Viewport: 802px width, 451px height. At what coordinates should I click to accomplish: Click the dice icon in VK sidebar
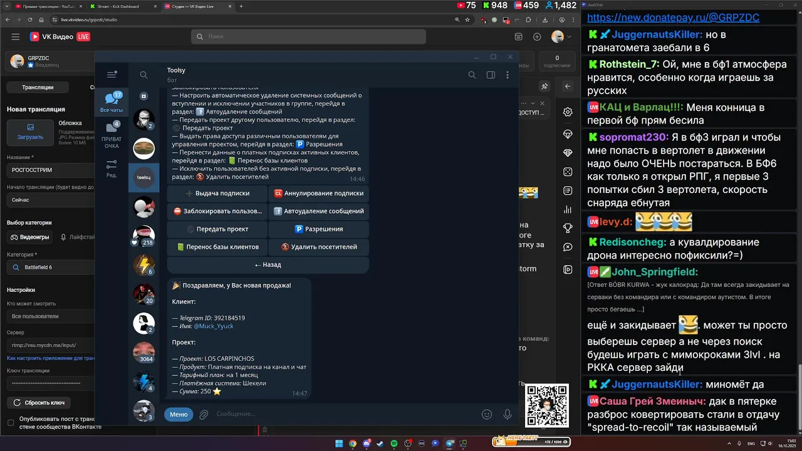(568, 172)
